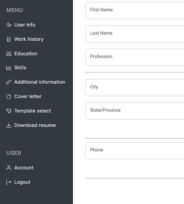Viewport: 184px width, 204px height.
Task: Click the Skills bar chart icon
Action: pos(9,68)
